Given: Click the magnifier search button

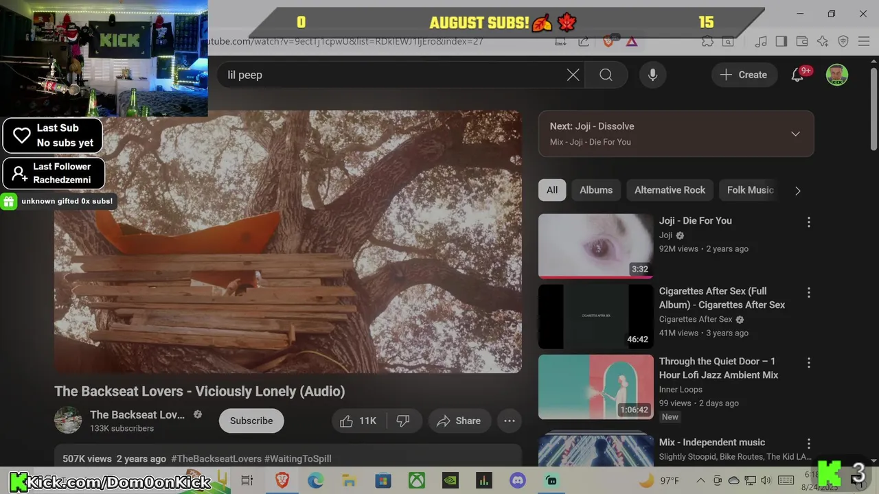Looking at the screenshot, I should [606, 75].
